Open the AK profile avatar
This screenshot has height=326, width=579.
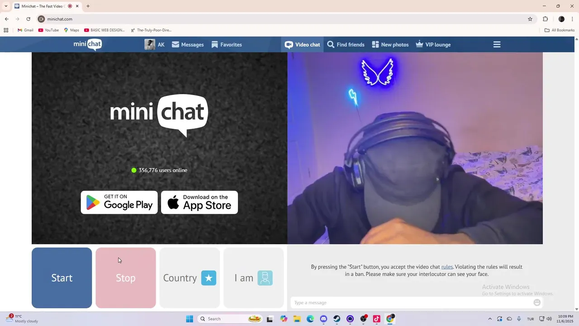[x=150, y=44]
